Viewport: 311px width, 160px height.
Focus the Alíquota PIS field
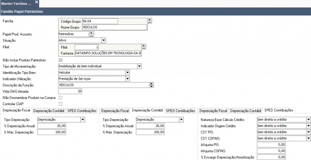271,145
